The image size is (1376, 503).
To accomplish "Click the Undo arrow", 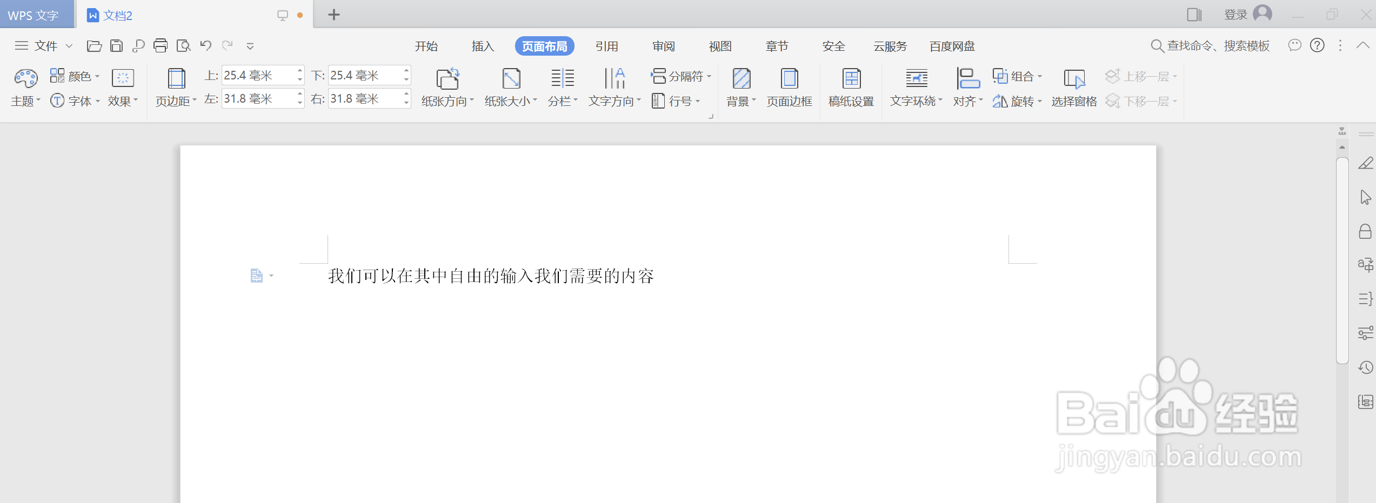I will (206, 45).
